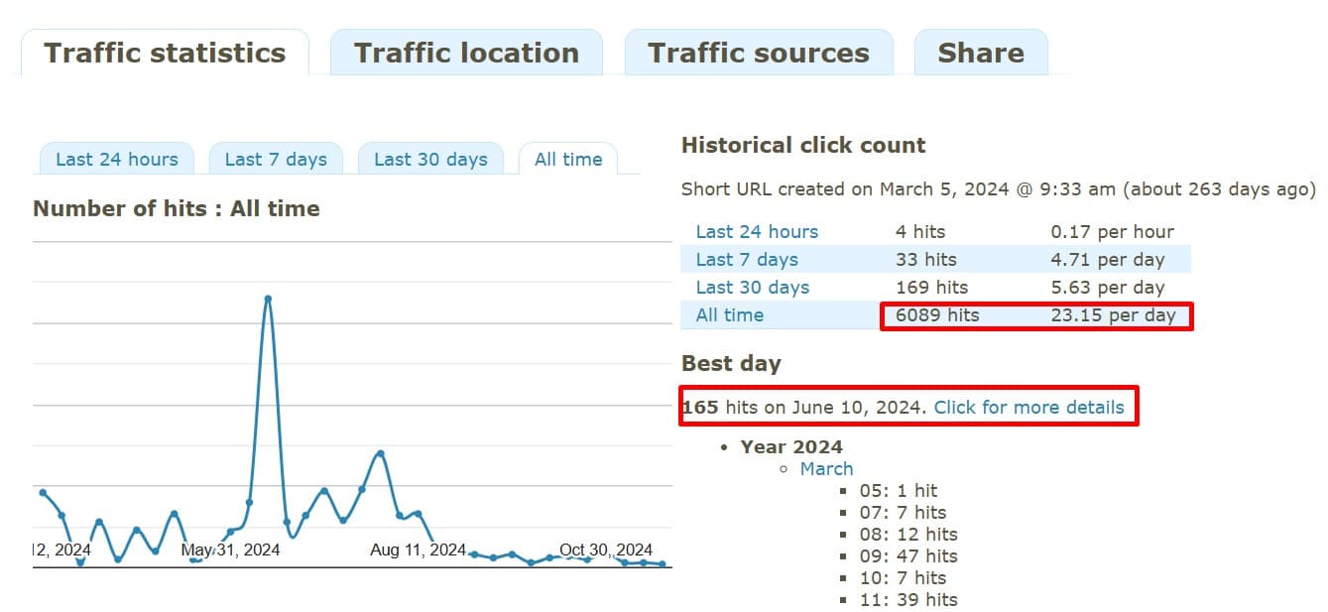
Task: Select the '07: 7 hits' entry
Action: [x=903, y=513]
